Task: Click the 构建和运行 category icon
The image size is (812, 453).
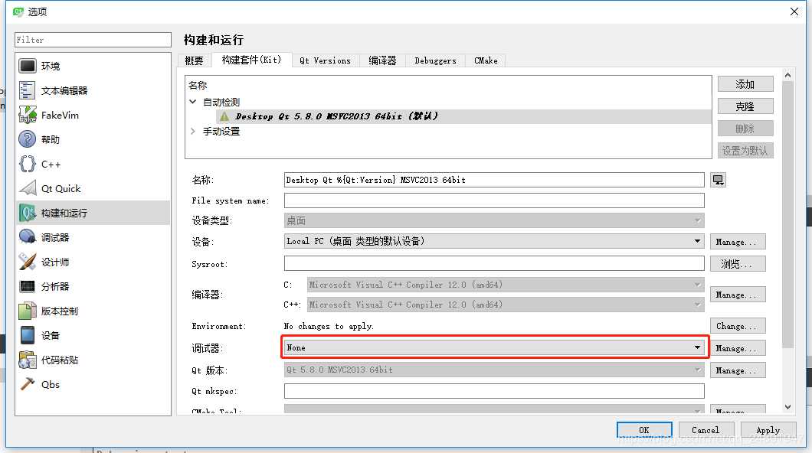Action: click(x=28, y=213)
